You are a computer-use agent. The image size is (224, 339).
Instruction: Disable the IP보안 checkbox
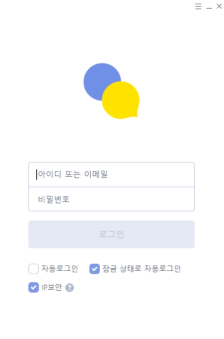(33, 288)
